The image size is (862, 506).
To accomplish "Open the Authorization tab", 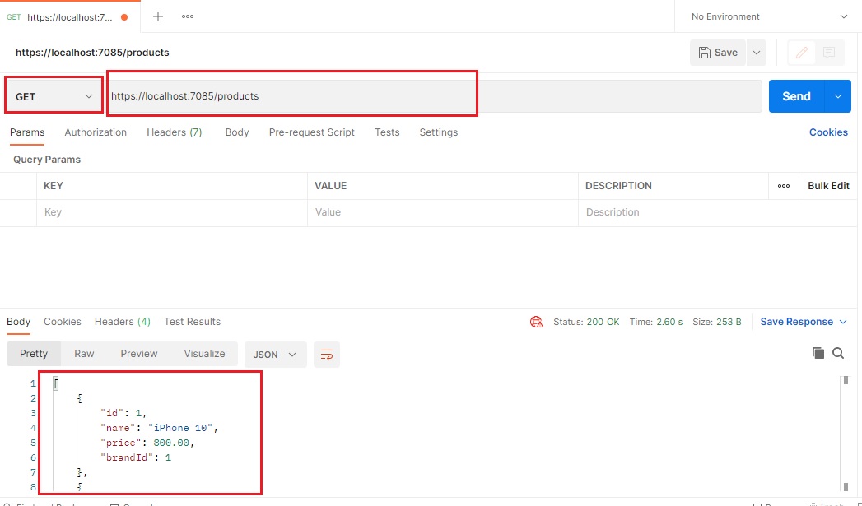I will [96, 132].
